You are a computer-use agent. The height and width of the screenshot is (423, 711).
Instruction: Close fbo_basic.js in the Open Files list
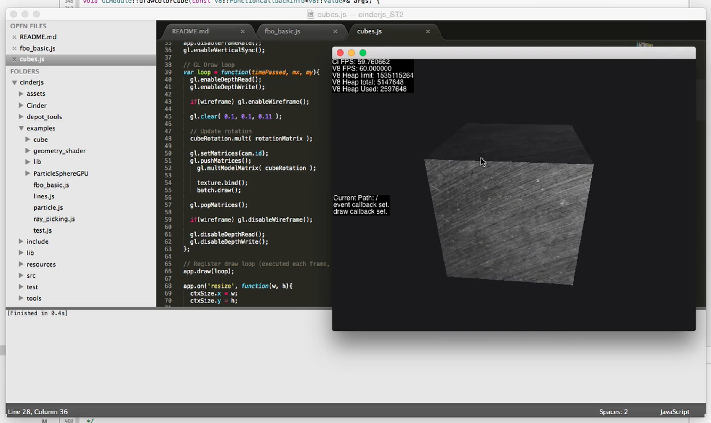tap(14, 48)
